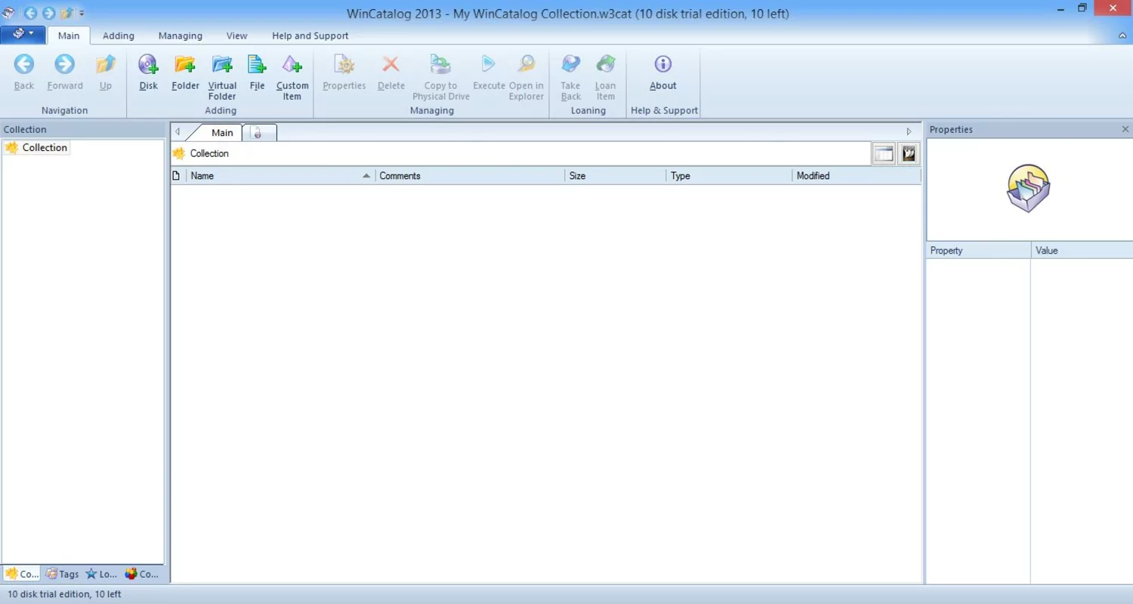This screenshot has height=604, width=1133.
Task: Click the Up navigation button
Action: (x=105, y=72)
